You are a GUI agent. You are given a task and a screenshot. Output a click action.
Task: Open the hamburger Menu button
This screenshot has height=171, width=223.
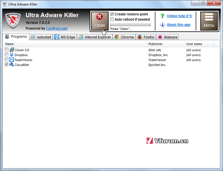coord(209,21)
